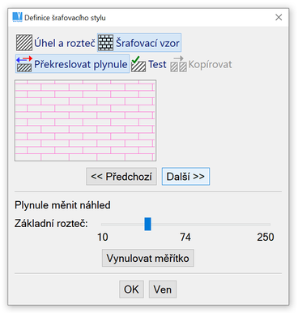Switch to the Úhel a rozteč text tab

point(65,43)
